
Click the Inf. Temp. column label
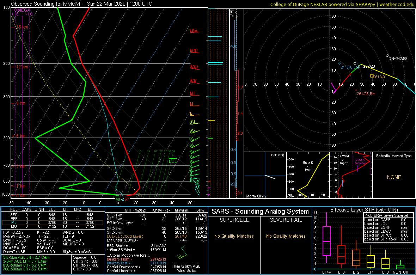click(x=235, y=13)
